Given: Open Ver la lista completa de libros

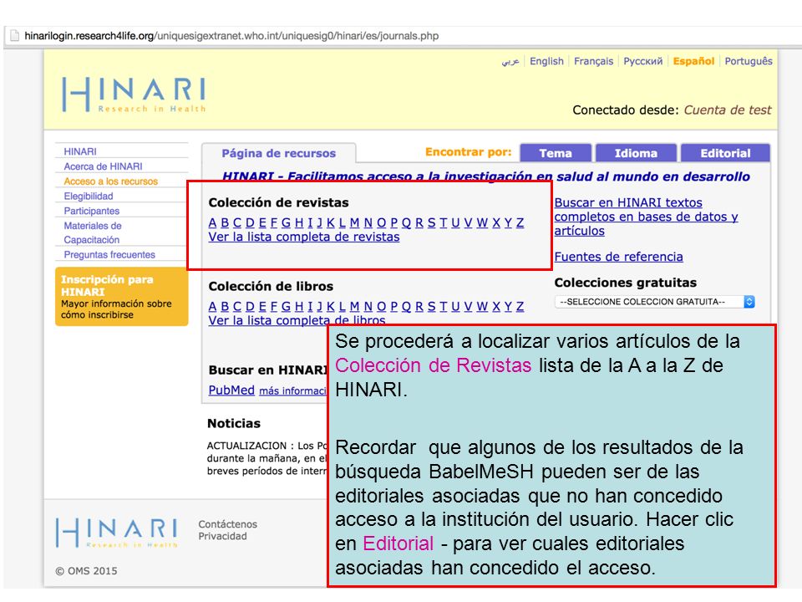Looking at the screenshot, I should pos(297,320).
